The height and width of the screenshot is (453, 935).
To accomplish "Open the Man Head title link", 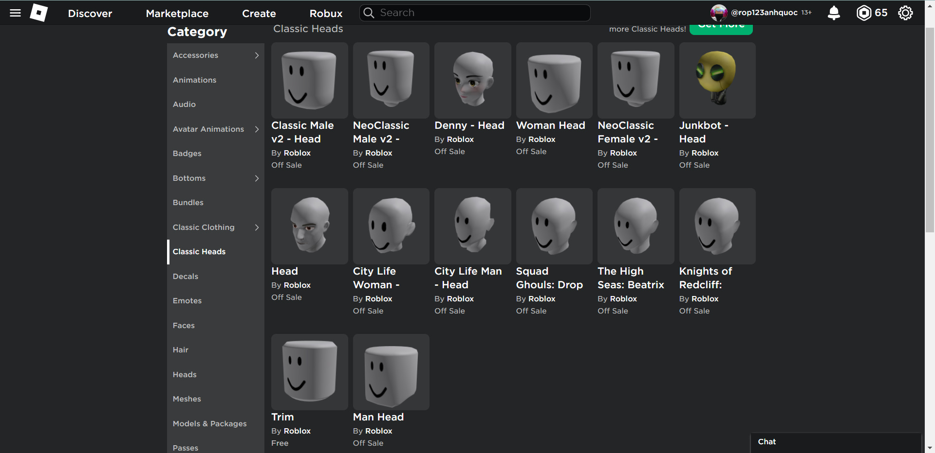I will (378, 417).
